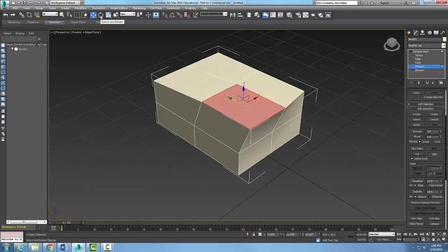Activate the Select and Rotate tool
This screenshot has width=448, height=252.
click(x=101, y=15)
